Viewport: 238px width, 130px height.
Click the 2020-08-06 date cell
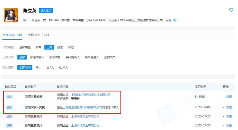(203, 107)
